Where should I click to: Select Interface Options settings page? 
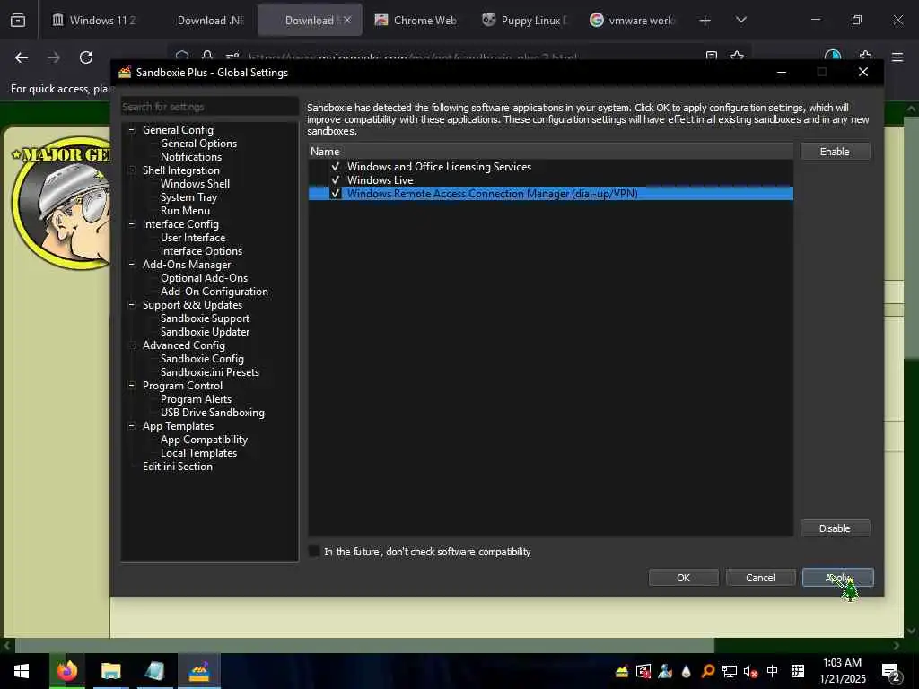click(201, 251)
